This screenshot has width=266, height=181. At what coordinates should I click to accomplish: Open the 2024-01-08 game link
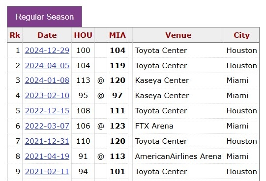[47, 80]
